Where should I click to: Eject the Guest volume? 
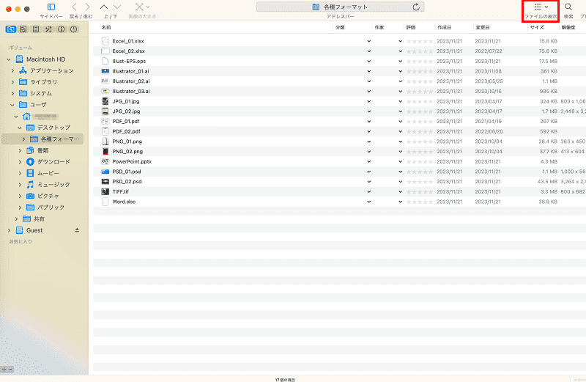(77, 230)
